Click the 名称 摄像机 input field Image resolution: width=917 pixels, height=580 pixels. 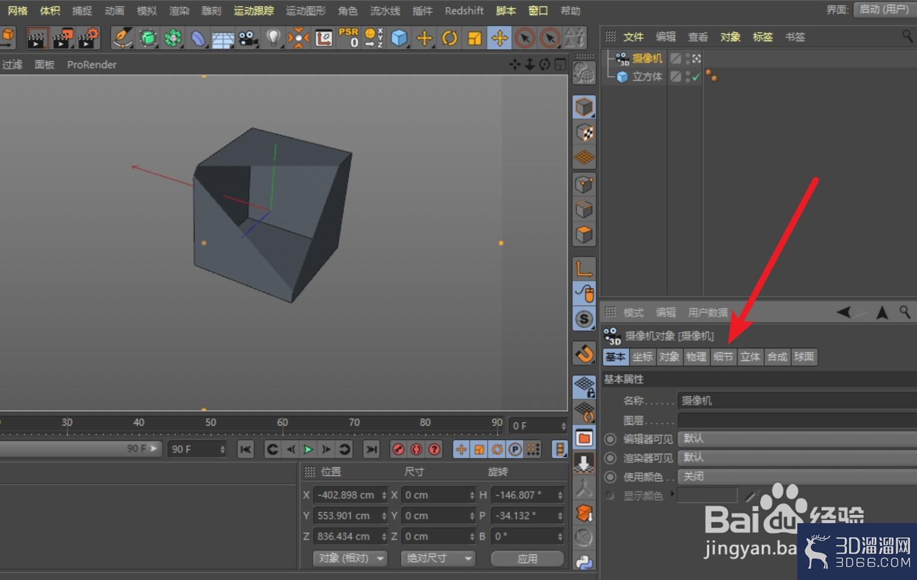coord(797,401)
